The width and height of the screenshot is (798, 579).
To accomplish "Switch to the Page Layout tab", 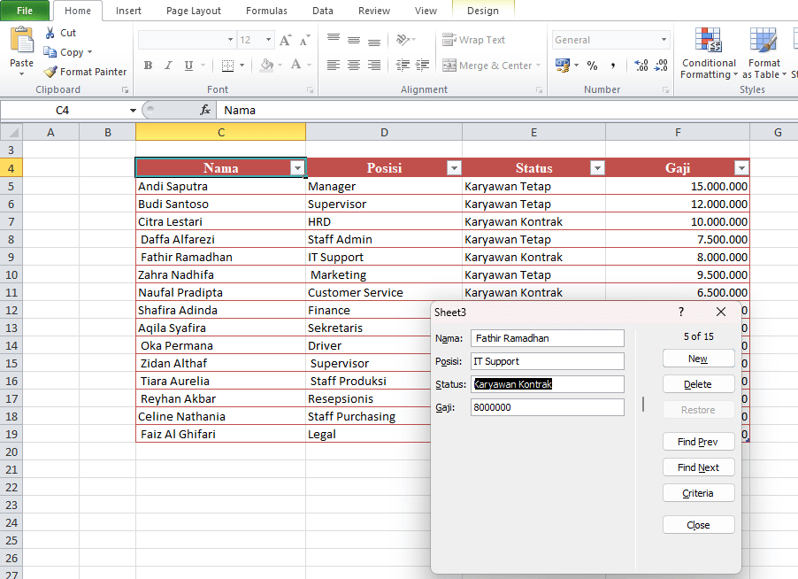I will tap(194, 11).
